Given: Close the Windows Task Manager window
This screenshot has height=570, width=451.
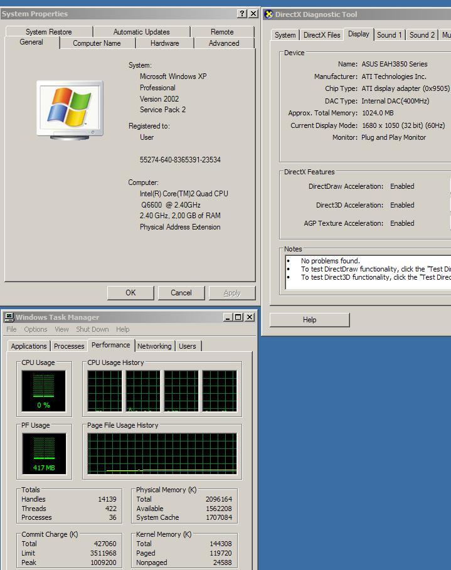Looking at the screenshot, I should coord(250,317).
